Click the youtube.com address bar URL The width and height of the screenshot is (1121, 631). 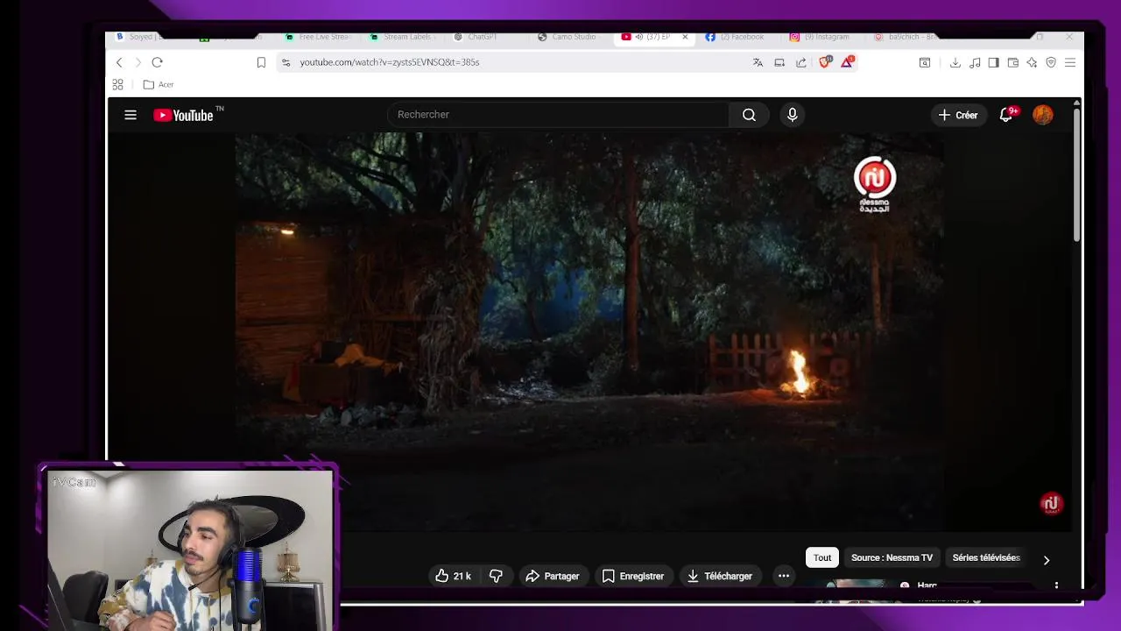(x=390, y=62)
